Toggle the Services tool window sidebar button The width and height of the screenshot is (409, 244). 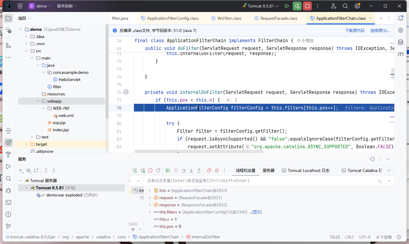pos(8,143)
